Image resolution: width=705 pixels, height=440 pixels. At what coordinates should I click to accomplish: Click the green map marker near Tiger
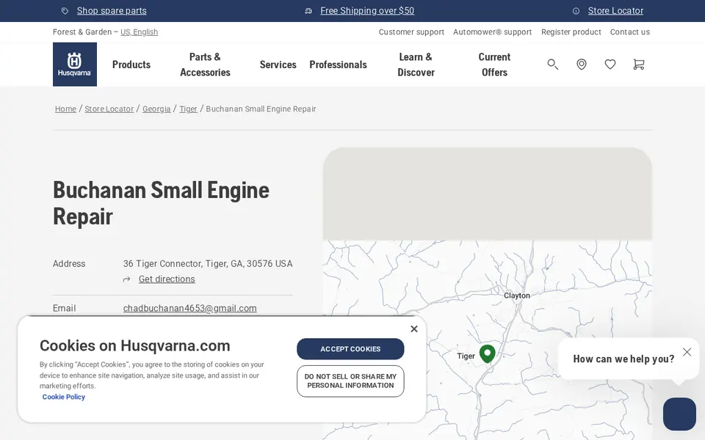click(x=488, y=353)
